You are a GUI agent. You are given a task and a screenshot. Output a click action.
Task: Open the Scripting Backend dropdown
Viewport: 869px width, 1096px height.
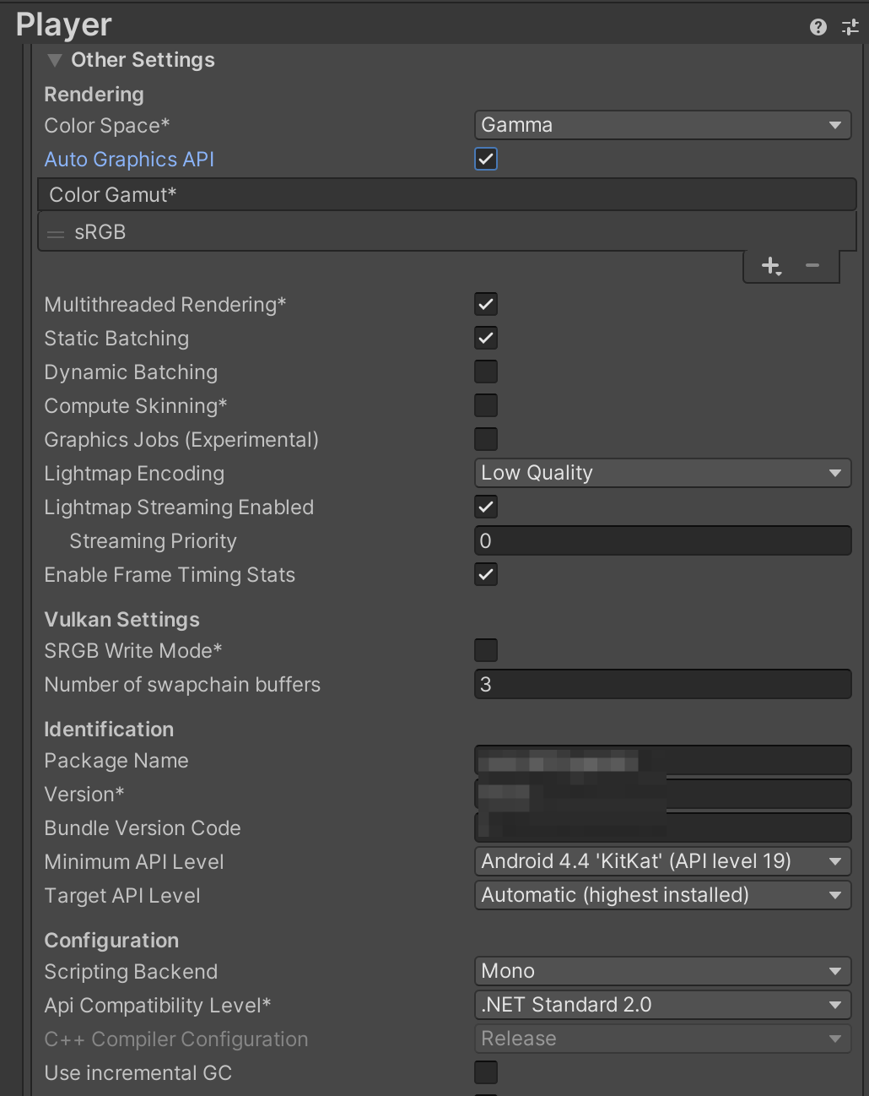coord(662,970)
